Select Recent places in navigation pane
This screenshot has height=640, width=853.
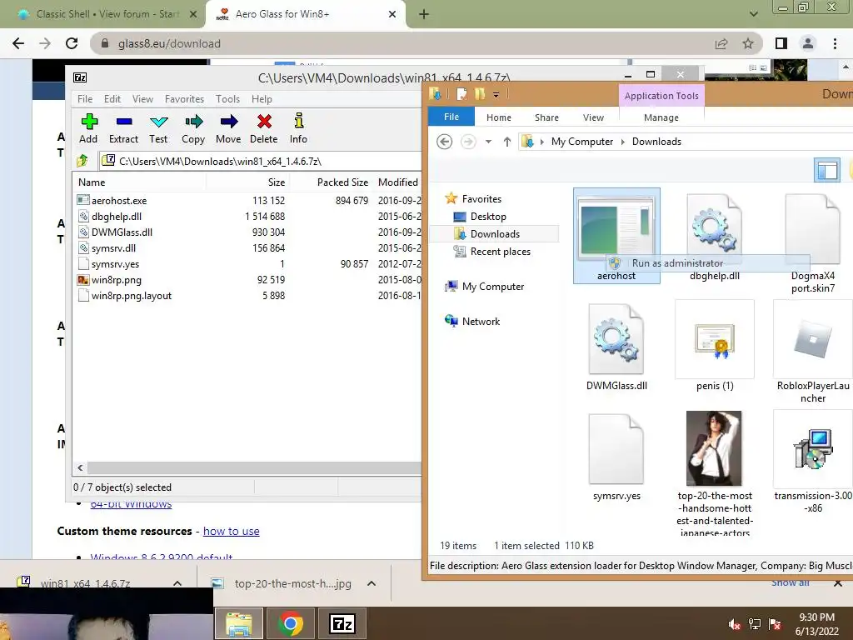click(500, 252)
